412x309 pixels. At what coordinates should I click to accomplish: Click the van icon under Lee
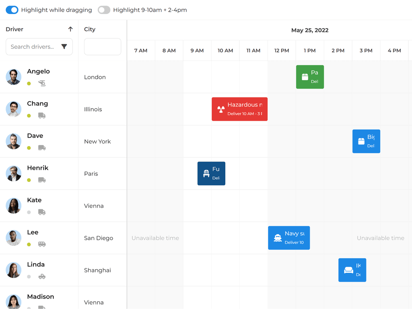tap(42, 244)
